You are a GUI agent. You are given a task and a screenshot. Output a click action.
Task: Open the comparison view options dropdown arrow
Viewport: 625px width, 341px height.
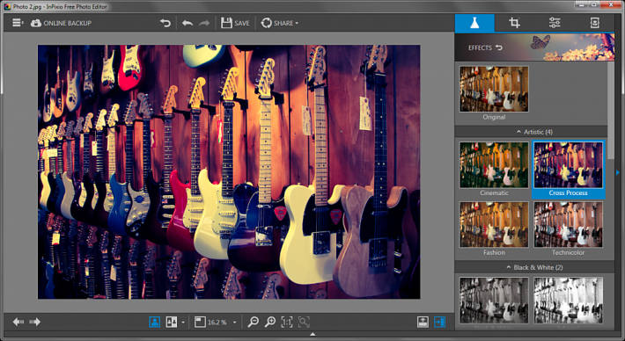(183, 323)
